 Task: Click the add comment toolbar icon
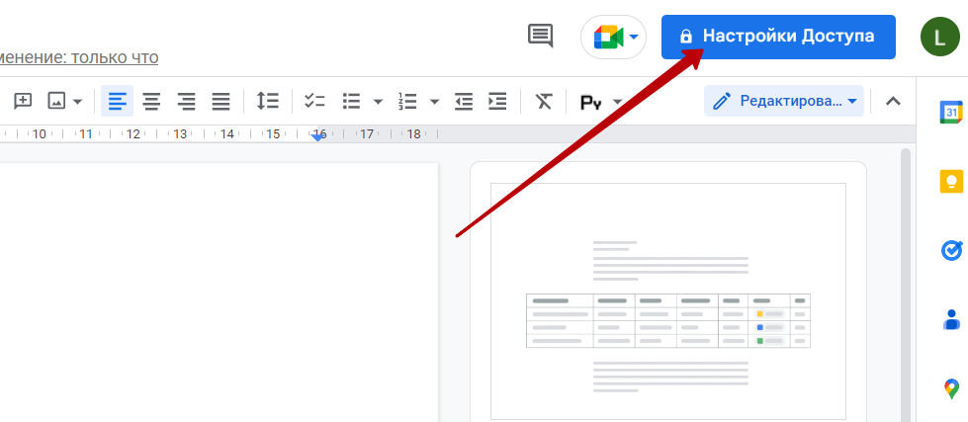coord(23,101)
